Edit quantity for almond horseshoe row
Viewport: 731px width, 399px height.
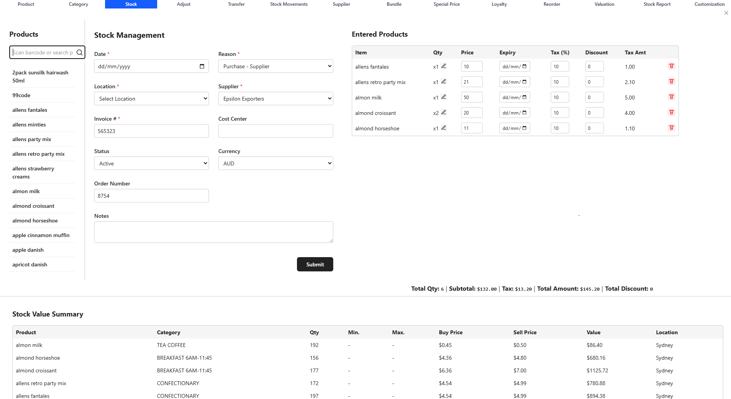(x=444, y=128)
